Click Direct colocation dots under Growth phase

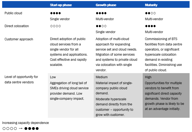coord(101,26)
